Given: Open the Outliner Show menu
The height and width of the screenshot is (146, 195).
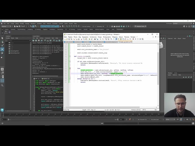Looking at the screenshot, I should point(12,38).
